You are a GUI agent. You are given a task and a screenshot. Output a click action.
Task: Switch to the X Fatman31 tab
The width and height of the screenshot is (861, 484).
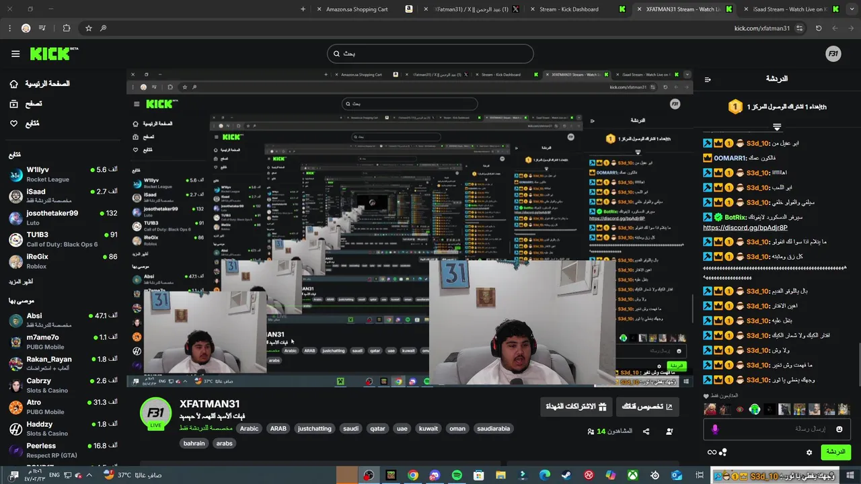pos(472,9)
